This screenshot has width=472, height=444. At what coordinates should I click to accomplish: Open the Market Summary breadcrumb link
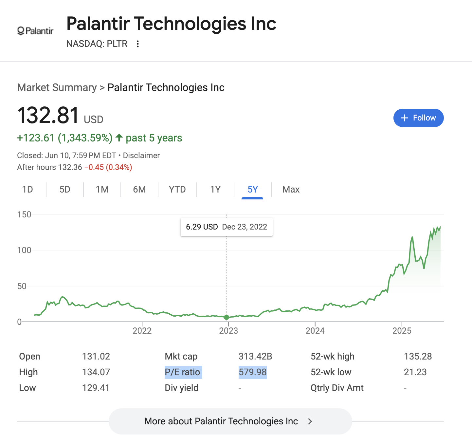tap(57, 87)
